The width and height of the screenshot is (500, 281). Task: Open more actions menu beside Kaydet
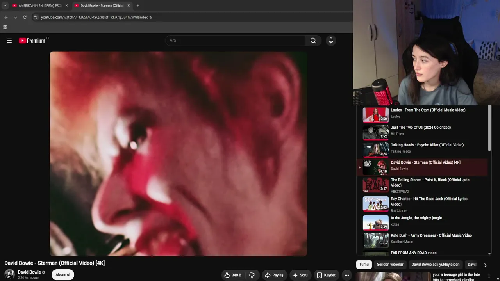tap(346, 275)
